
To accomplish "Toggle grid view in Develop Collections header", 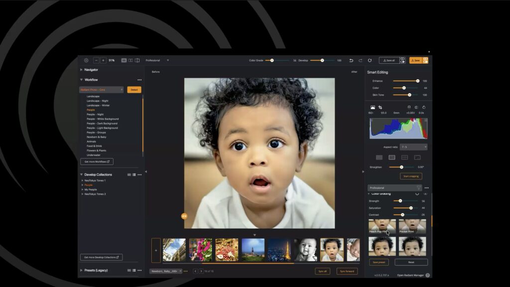I will 129,175.
